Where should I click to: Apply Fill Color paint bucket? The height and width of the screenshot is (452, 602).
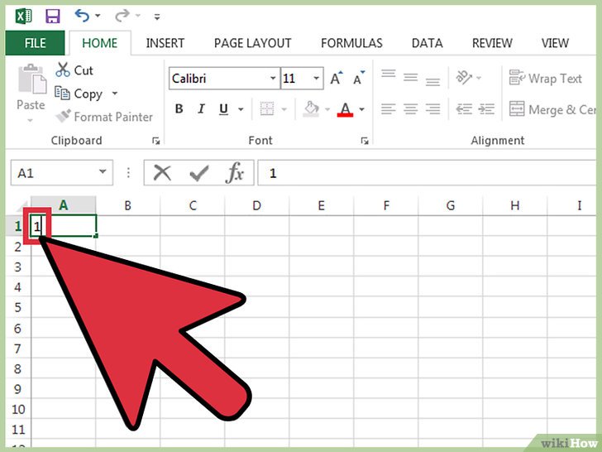coord(311,109)
